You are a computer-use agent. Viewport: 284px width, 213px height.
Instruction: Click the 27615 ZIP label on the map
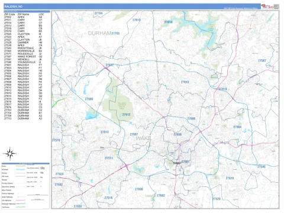pos(185,82)
